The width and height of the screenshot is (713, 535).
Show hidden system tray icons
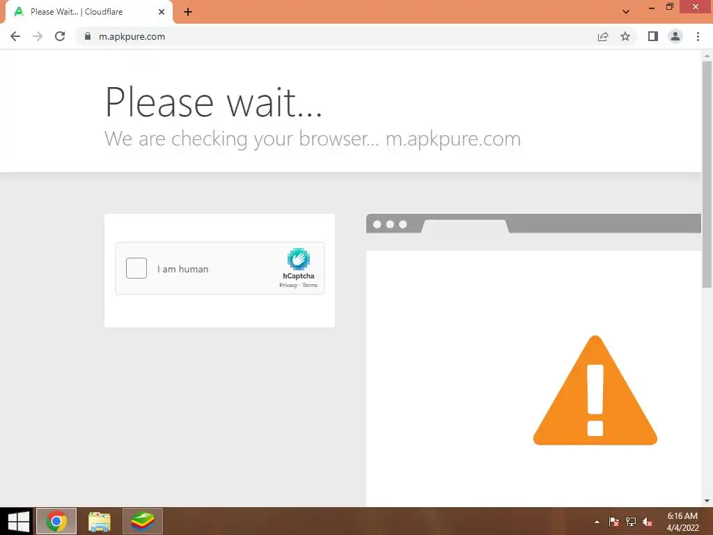tap(597, 522)
